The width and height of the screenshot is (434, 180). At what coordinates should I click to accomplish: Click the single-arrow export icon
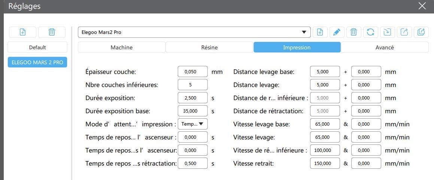pos(404,32)
